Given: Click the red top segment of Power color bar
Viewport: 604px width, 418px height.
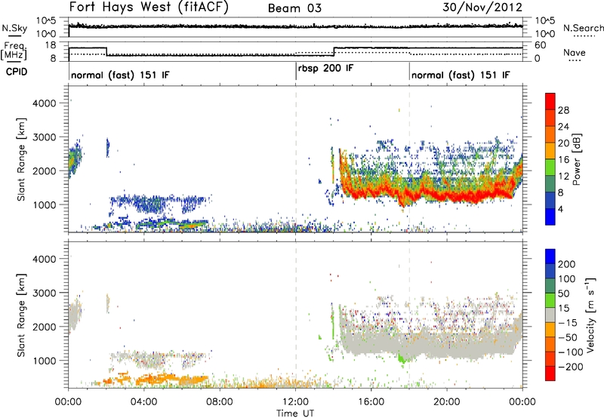Looking at the screenshot, I should click(550, 102).
